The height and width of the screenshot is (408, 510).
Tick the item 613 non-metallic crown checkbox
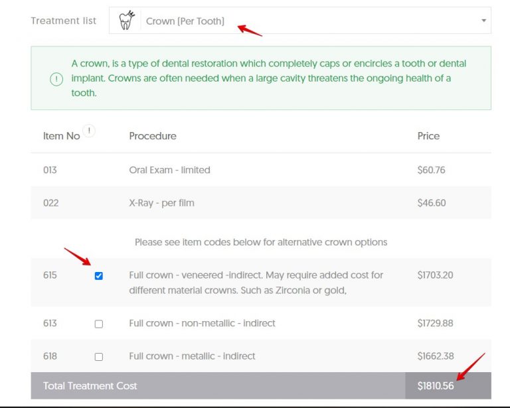click(x=99, y=324)
